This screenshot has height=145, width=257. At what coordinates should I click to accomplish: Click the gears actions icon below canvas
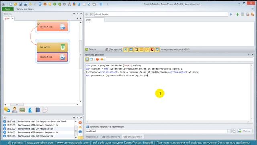click(7, 110)
